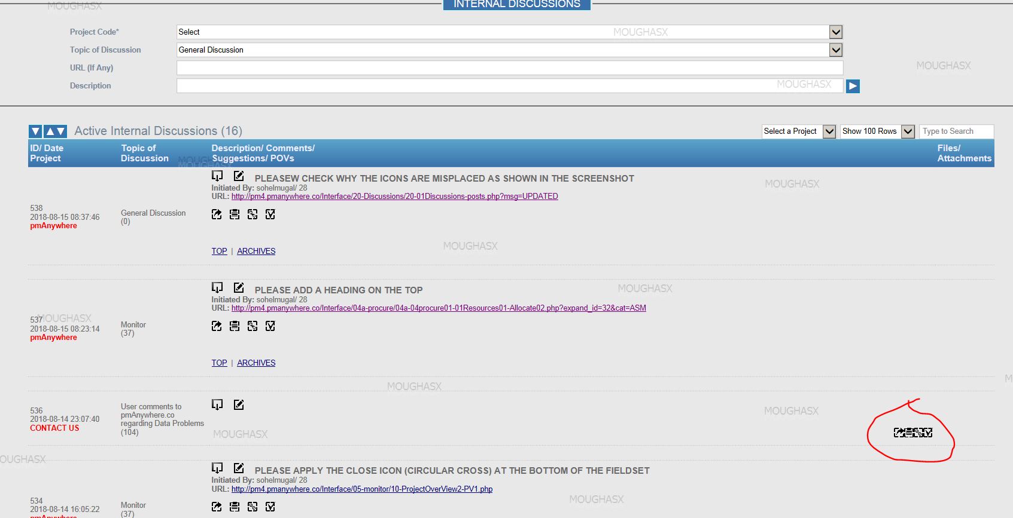This screenshot has height=518, width=1013.
Task: Click the ARCHIVES link under discussion 538
Action: (256, 251)
